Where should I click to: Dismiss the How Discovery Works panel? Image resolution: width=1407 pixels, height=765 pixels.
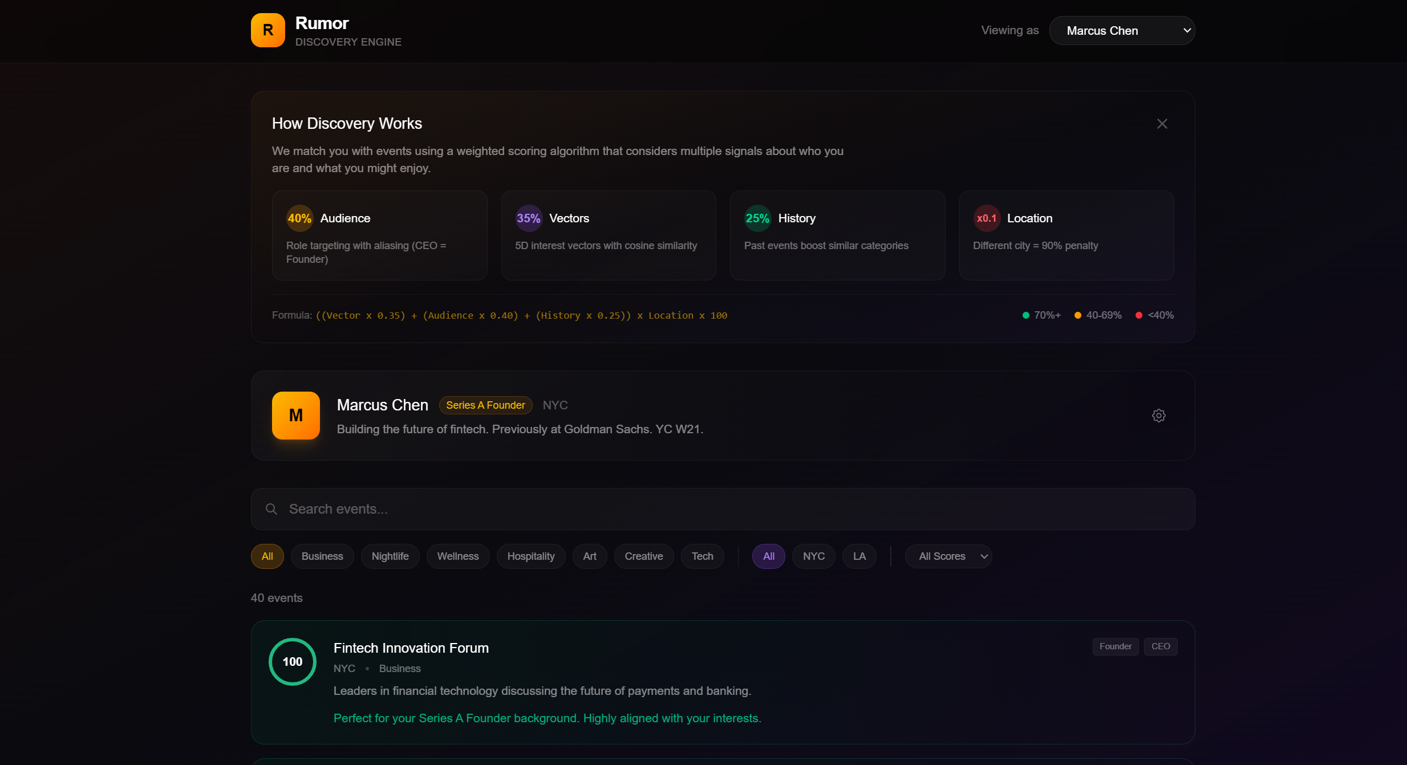1162,124
